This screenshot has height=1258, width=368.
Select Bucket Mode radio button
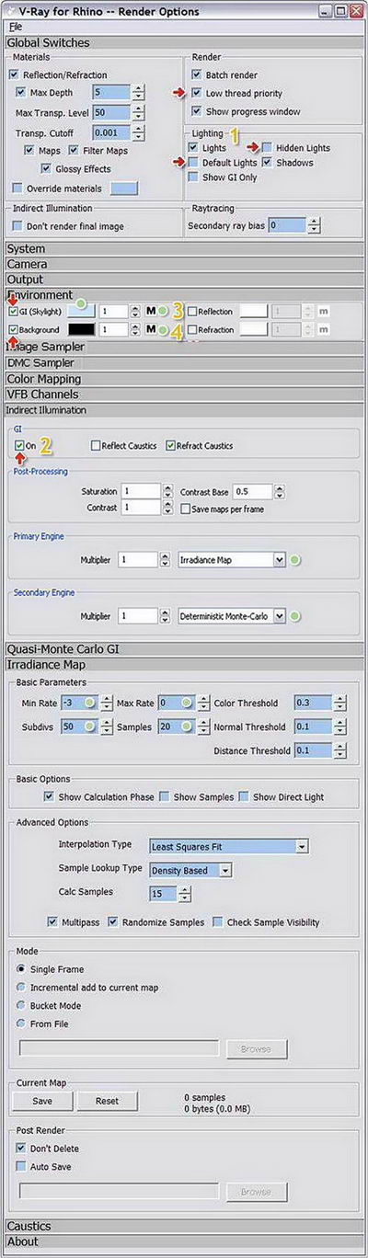click(21, 1006)
